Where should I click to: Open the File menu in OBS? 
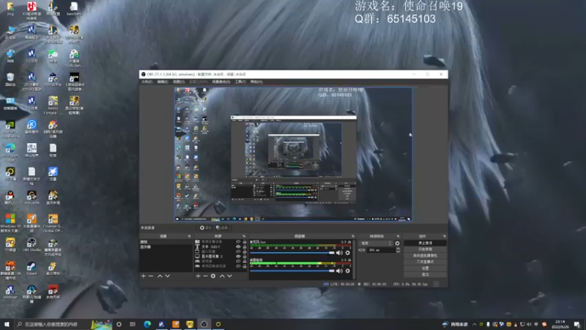147,81
